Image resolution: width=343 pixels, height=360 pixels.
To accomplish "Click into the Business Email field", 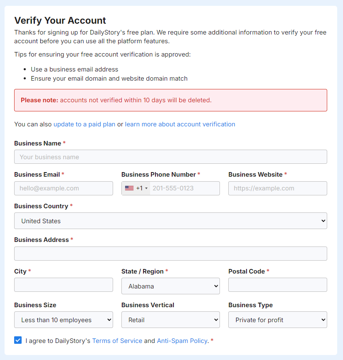I will click(x=64, y=188).
